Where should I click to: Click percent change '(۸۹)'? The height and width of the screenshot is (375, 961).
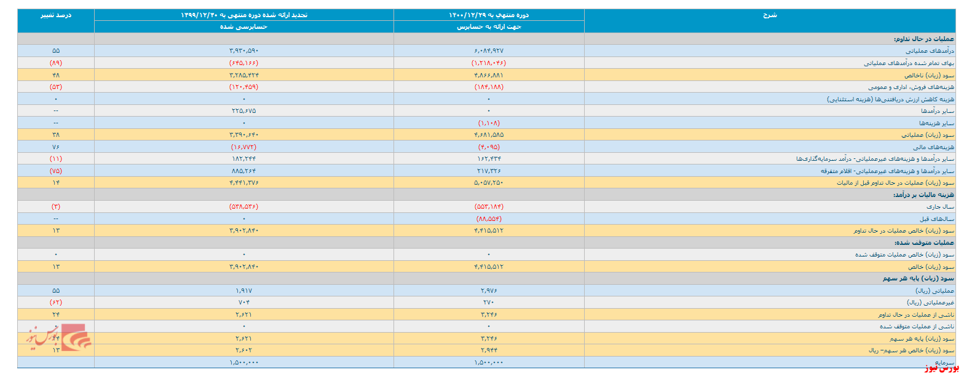pyautogui.click(x=56, y=63)
